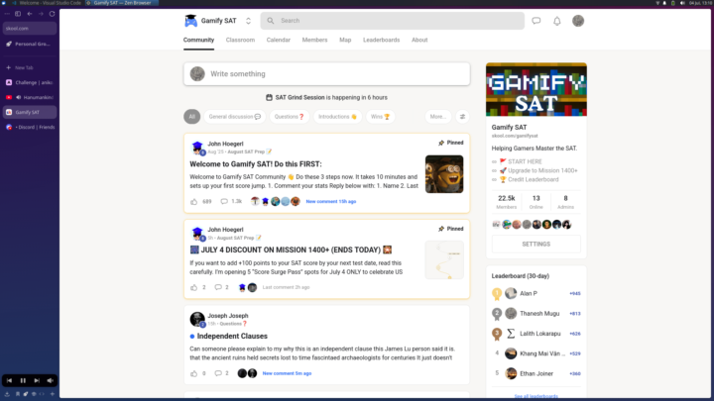Image resolution: width=714 pixels, height=401 pixels.
Task: Mute the media player sound
Action: pos(51,380)
